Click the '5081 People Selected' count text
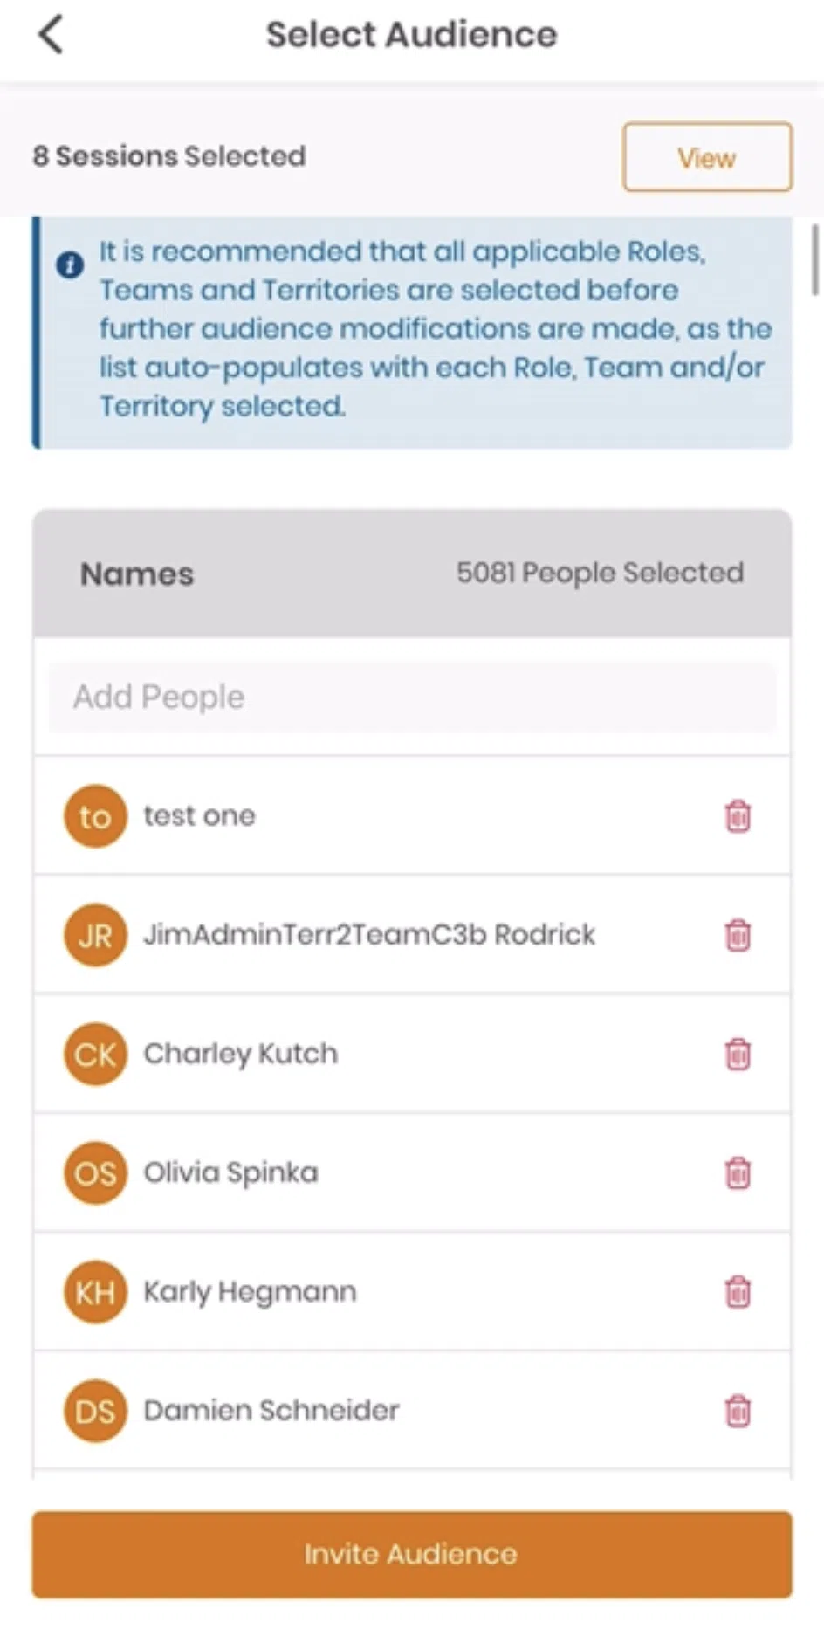Screen dimensions: 824x1629 600,573
